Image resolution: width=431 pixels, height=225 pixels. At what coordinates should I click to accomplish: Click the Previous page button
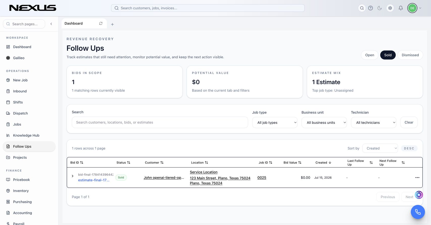(388, 197)
